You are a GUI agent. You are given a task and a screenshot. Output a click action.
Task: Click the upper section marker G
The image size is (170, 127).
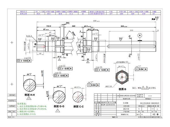tap(67, 38)
